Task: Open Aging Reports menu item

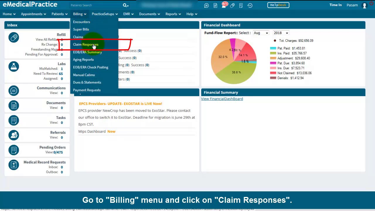Action: pyautogui.click(x=83, y=60)
